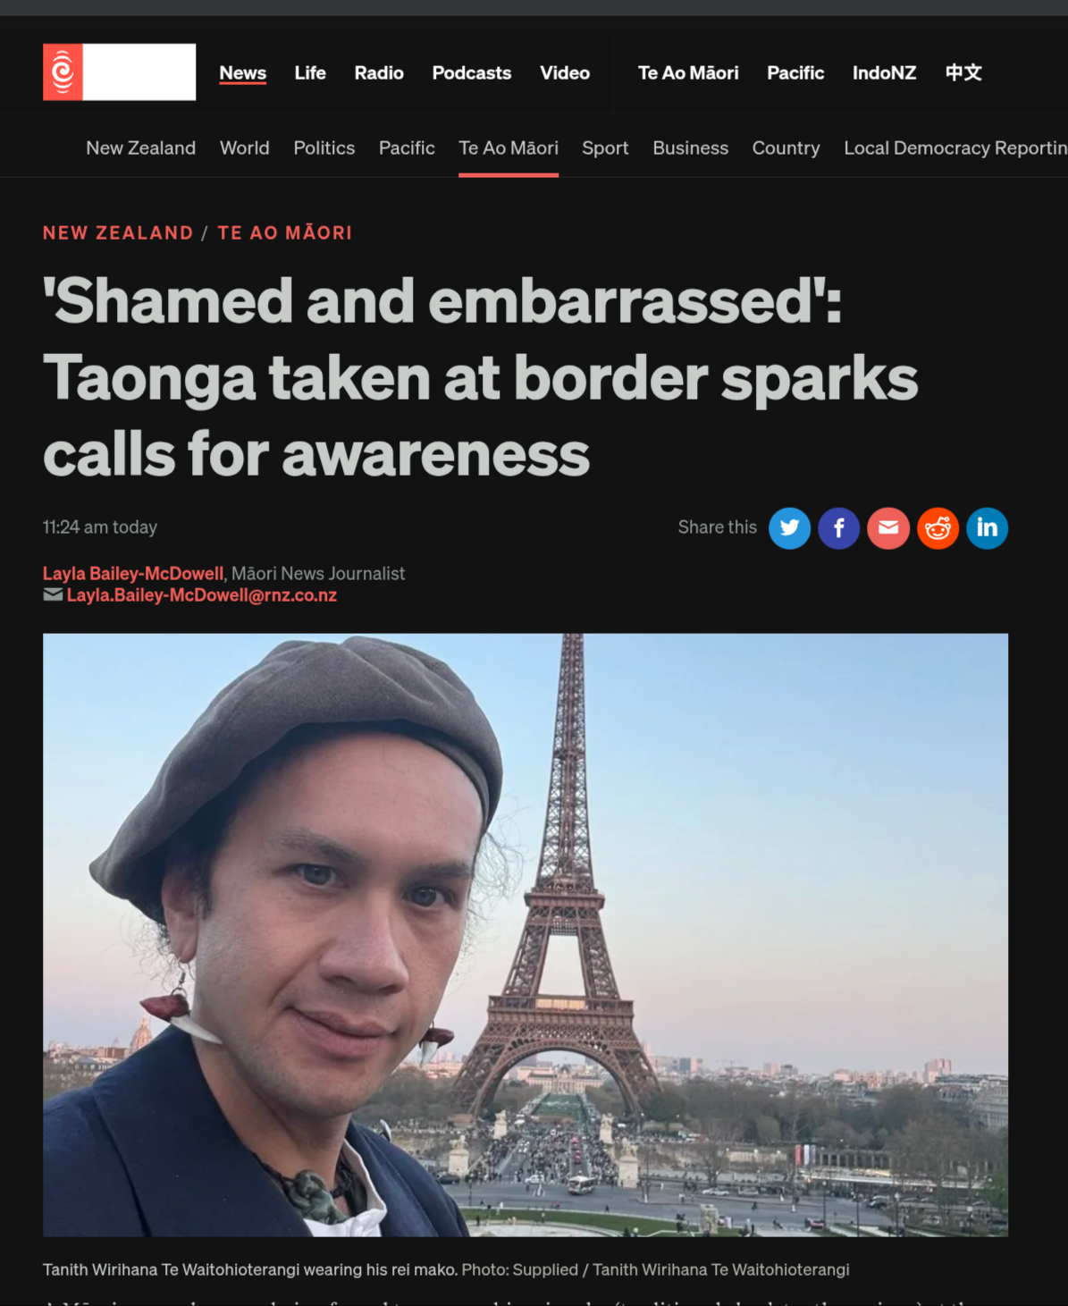Share article on LinkedIn
This screenshot has height=1306, width=1068.
pyautogui.click(x=987, y=528)
